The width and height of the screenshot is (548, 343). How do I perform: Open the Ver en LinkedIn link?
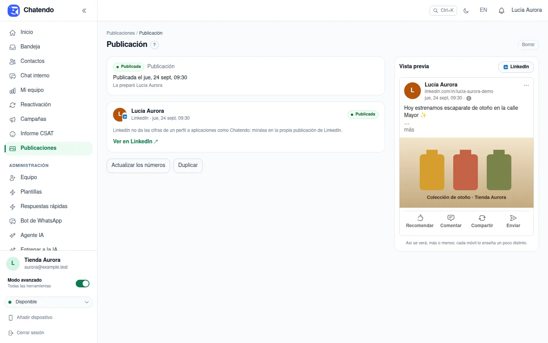pos(135,141)
